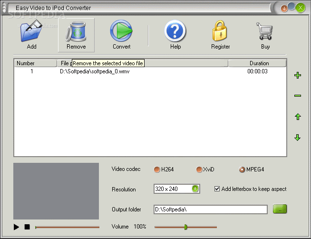The image size is (311, 239).
Task: Select the softpedia_0.wmv file row
Action: 150,71
